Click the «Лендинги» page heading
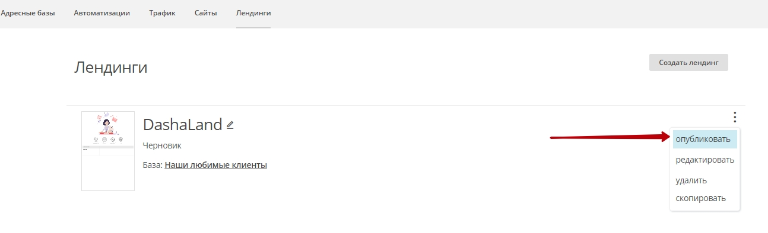The width and height of the screenshot is (768, 233). point(110,67)
